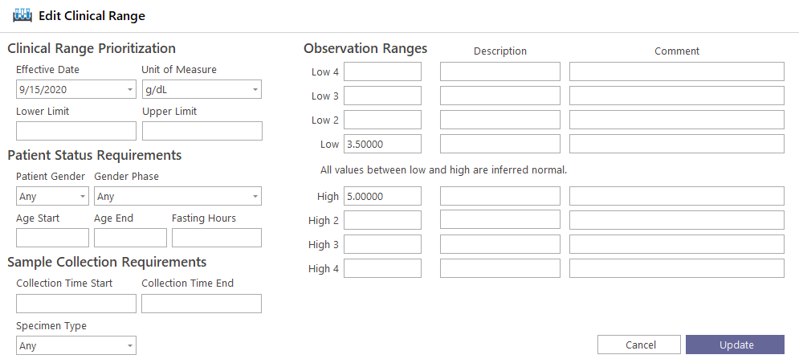Focus the Lower Limit field
This screenshot has width=799, height=363.
point(76,131)
